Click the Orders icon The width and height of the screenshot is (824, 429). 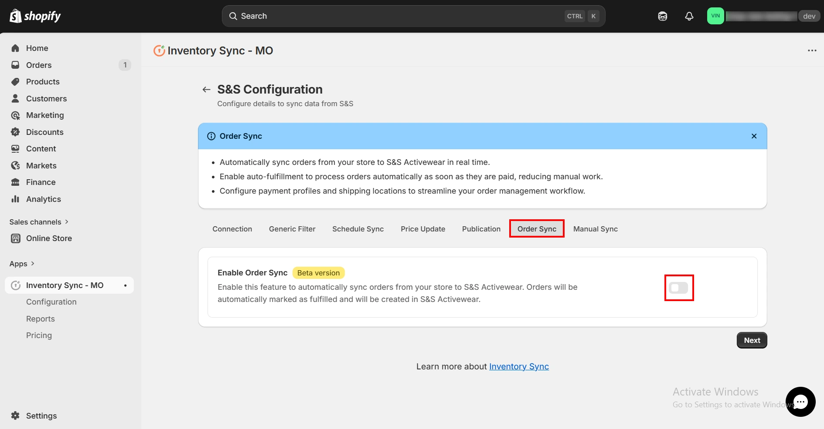click(x=15, y=65)
